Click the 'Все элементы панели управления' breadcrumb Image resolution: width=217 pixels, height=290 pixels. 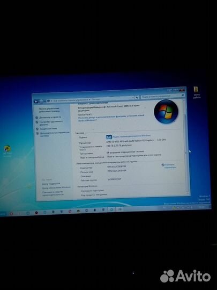tap(71, 100)
